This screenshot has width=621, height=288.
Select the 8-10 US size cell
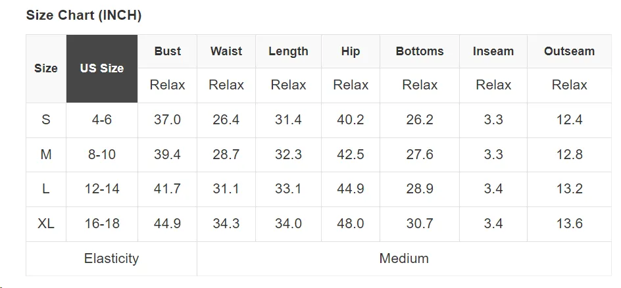pyautogui.click(x=102, y=155)
